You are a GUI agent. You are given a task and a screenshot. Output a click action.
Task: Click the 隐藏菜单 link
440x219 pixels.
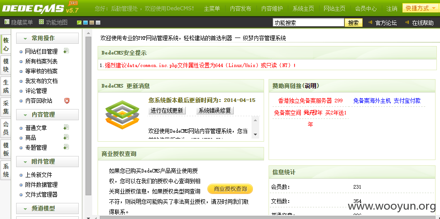pyautogui.click(x=22, y=22)
